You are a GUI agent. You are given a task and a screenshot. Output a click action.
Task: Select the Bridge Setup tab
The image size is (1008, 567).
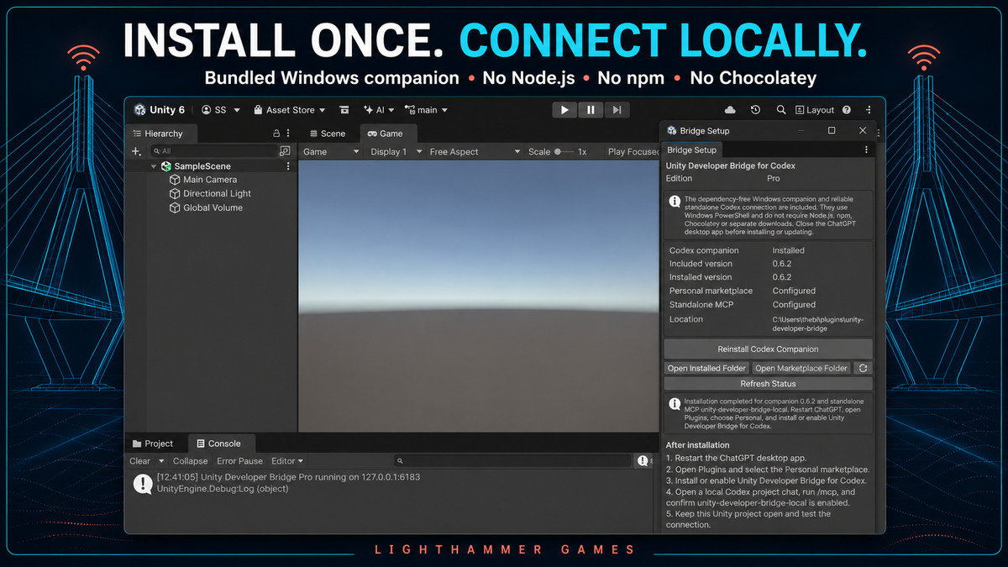(691, 150)
